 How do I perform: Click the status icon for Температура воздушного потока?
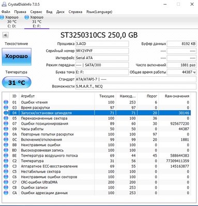(6, 156)
